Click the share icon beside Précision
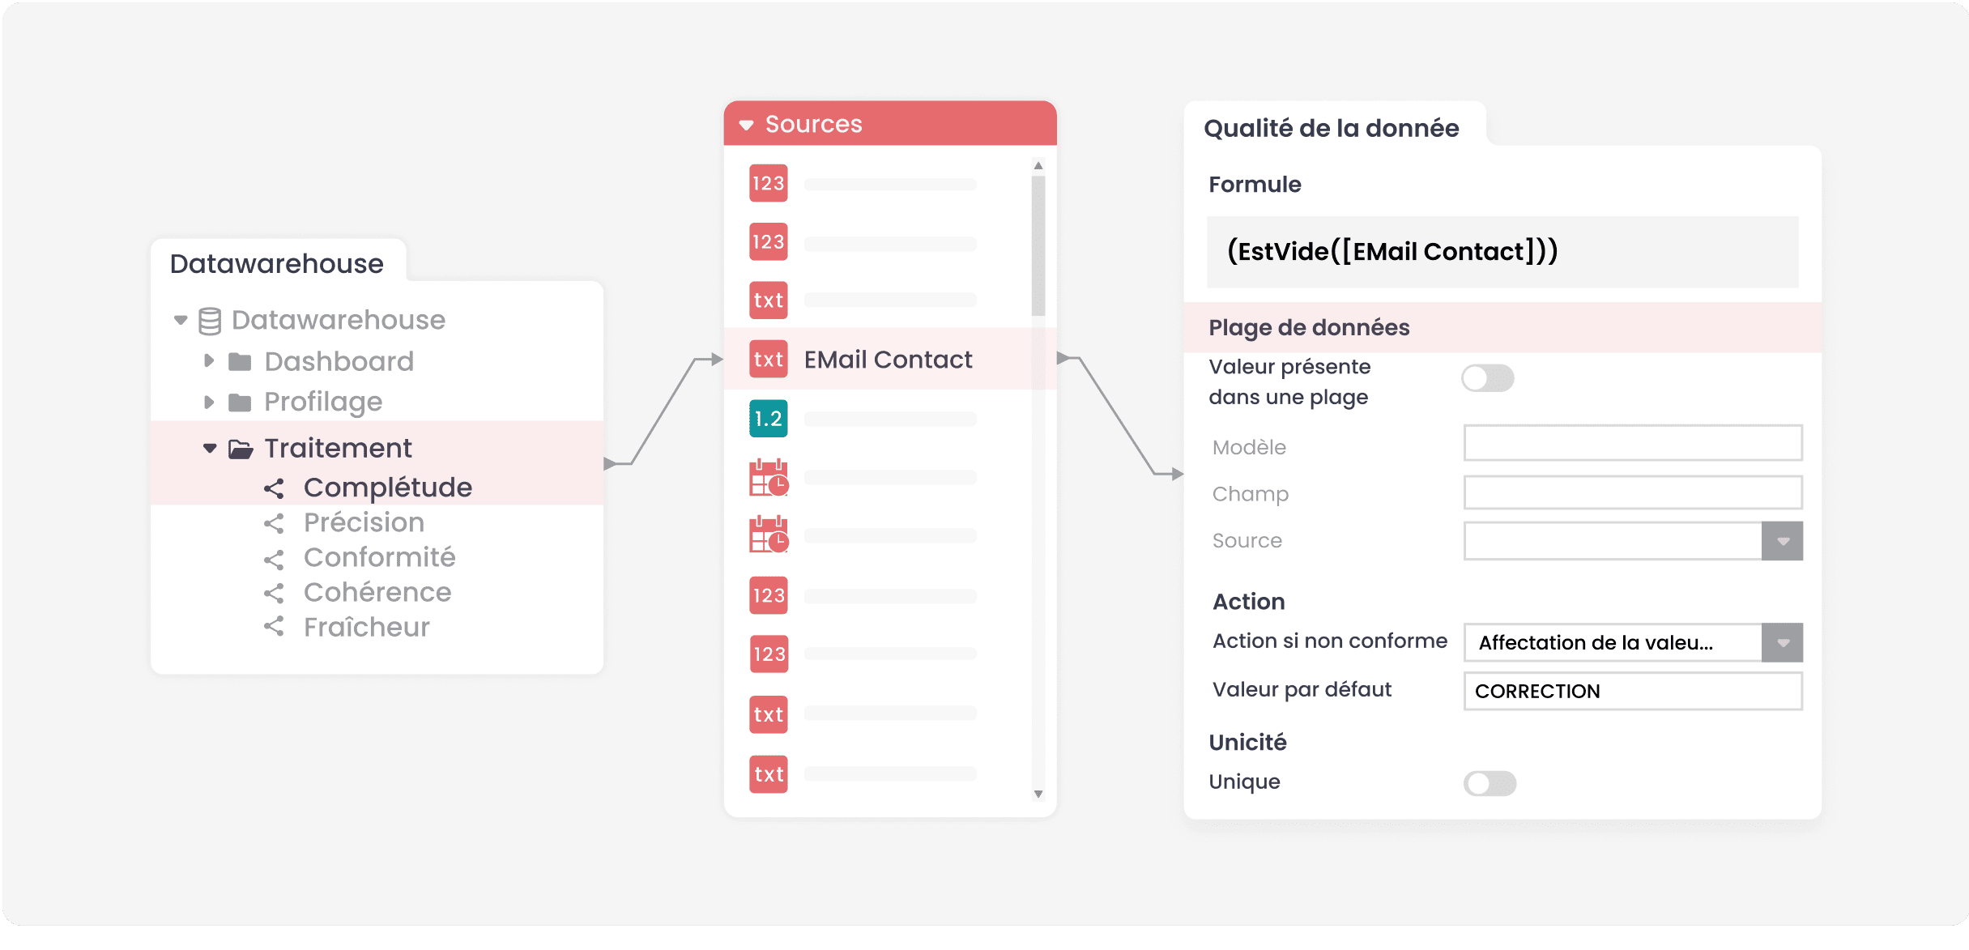The height and width of the screenshot is (950, 1969). 274,523
